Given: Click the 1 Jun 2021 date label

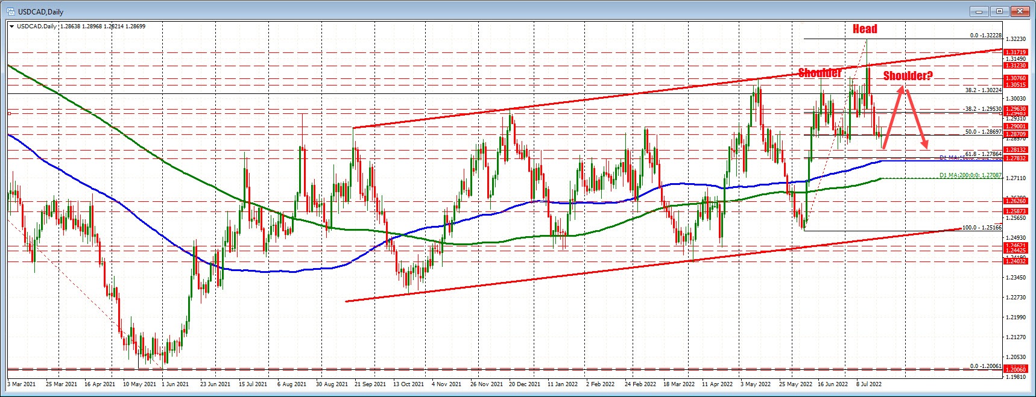Looking at the screenshot, I should (x=176, y=384).
